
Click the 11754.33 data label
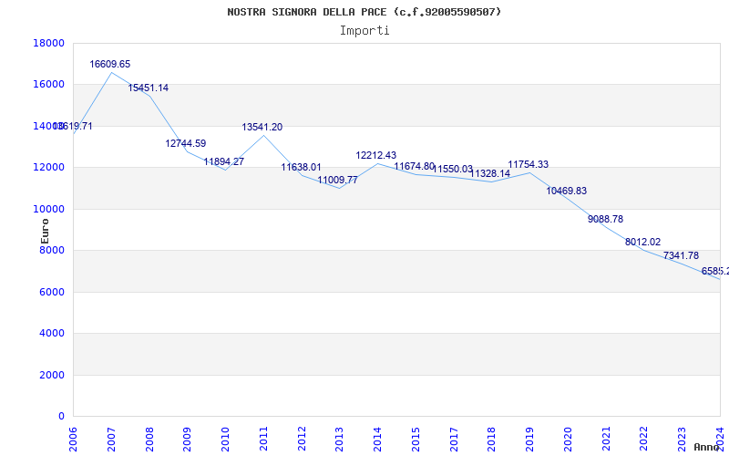click(529, 164)
